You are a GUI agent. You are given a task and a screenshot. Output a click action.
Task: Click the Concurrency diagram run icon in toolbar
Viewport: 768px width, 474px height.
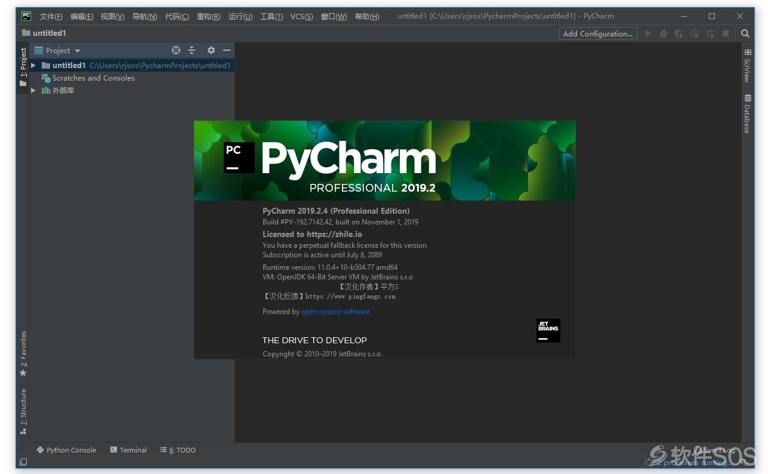710,34
